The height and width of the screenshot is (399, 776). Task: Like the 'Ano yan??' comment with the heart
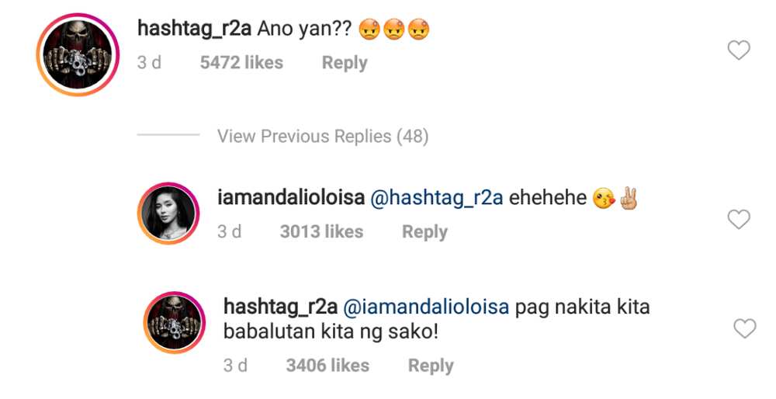[739, 50]
